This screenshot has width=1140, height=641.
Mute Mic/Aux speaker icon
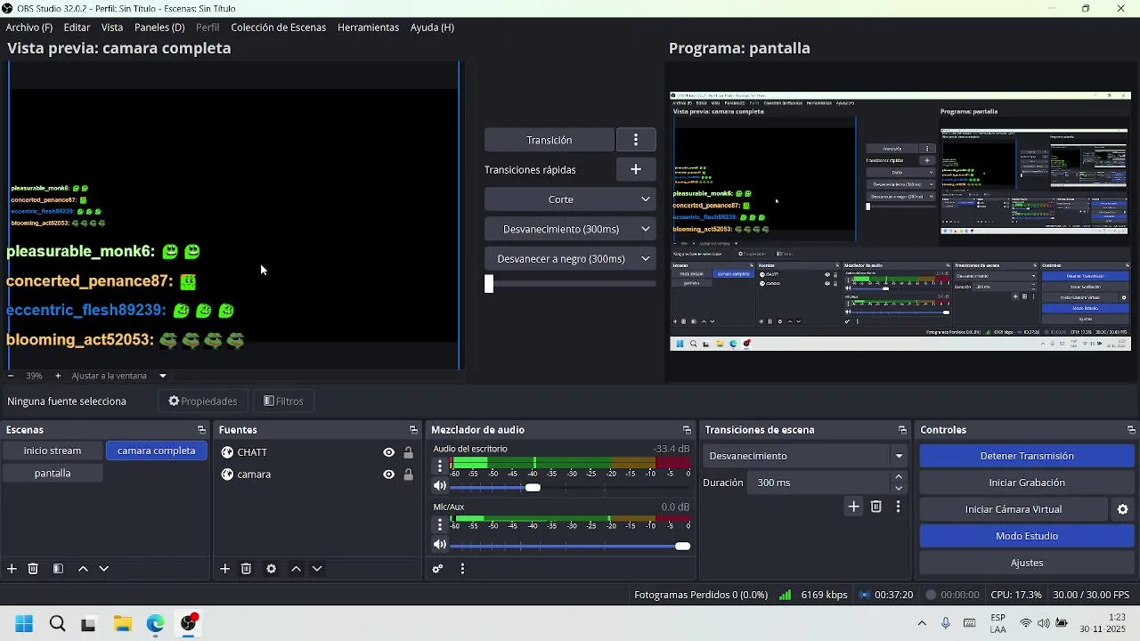(x=439, y=545)
